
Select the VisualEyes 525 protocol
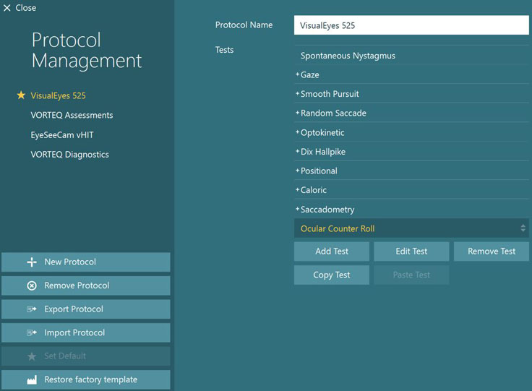(x=58, y=95)
